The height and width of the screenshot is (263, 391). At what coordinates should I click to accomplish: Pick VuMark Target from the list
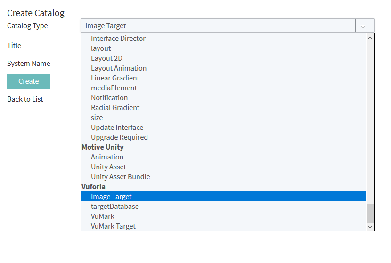tap(113, 226)
